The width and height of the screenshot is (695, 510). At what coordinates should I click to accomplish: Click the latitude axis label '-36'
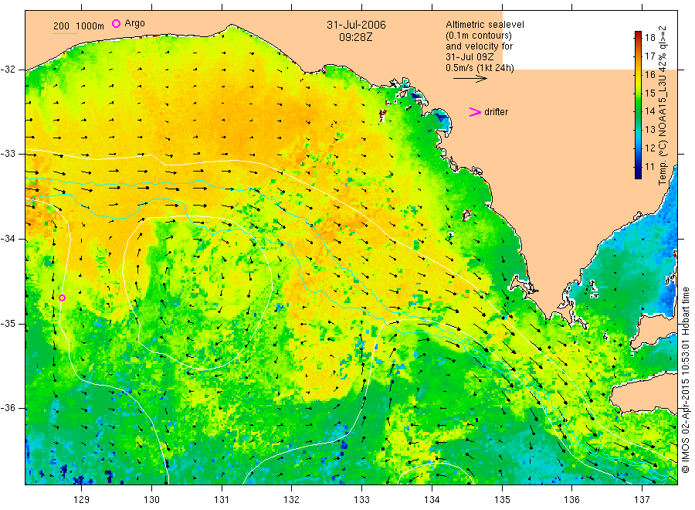click(8, 408)
